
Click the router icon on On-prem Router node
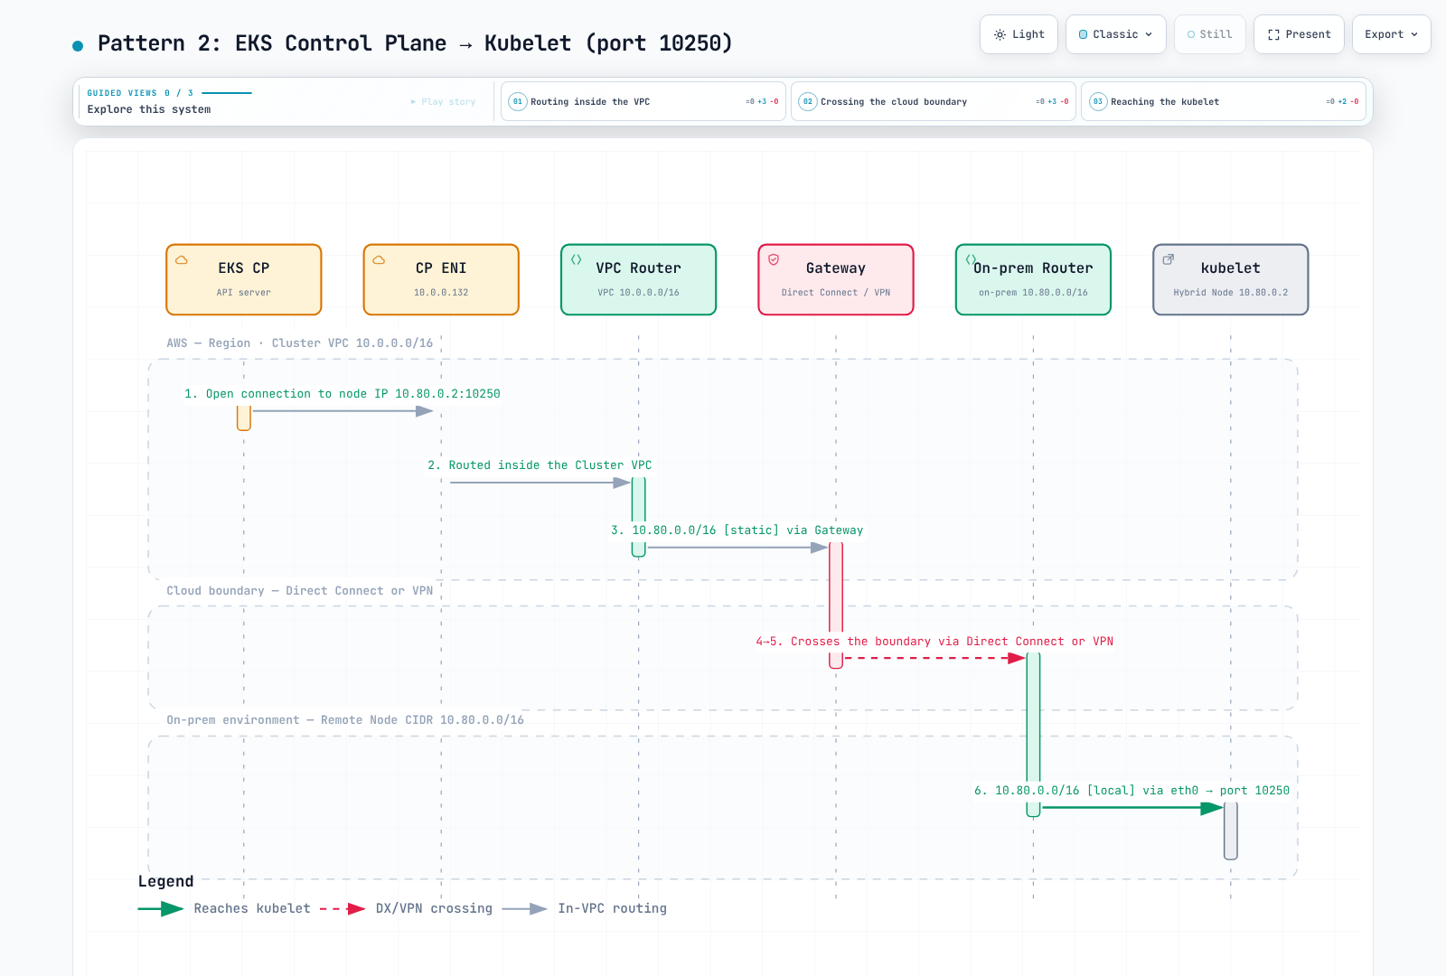(x=971, y=259)
